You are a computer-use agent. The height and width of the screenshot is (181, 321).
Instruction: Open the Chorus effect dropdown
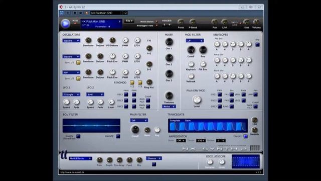[154, 158]
